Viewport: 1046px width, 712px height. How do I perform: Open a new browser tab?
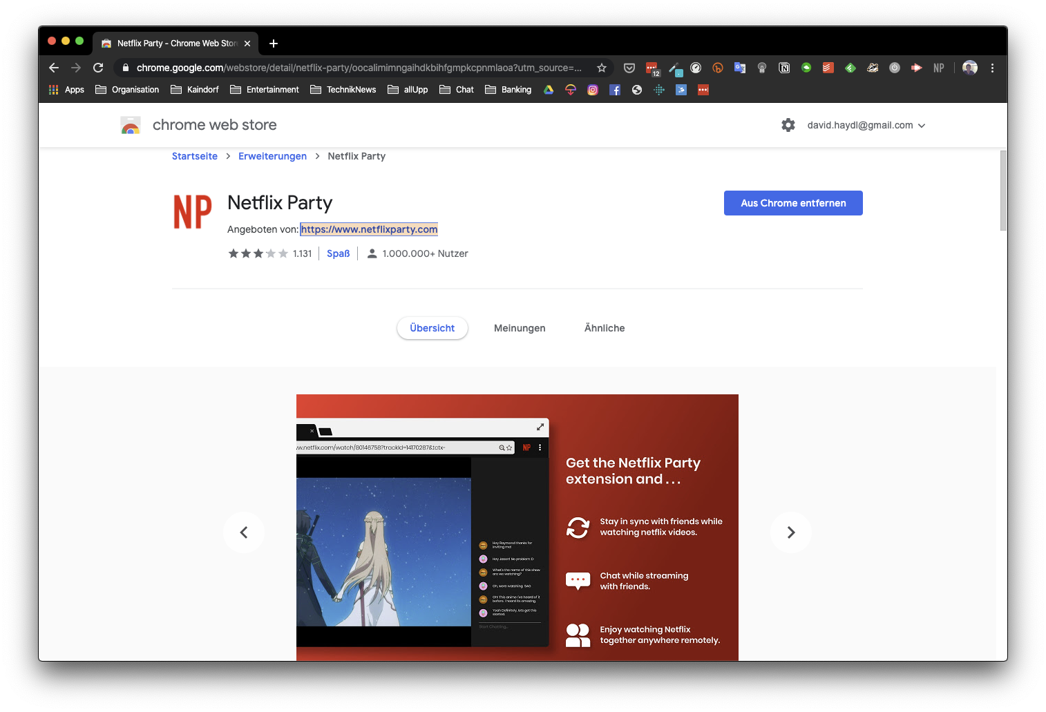pos(274,44)
